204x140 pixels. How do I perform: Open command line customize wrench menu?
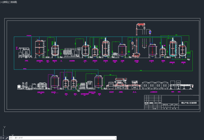pyautogui.click(x=7, y=138)
